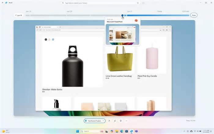Show hidden icons chevron in system tray

184,131
